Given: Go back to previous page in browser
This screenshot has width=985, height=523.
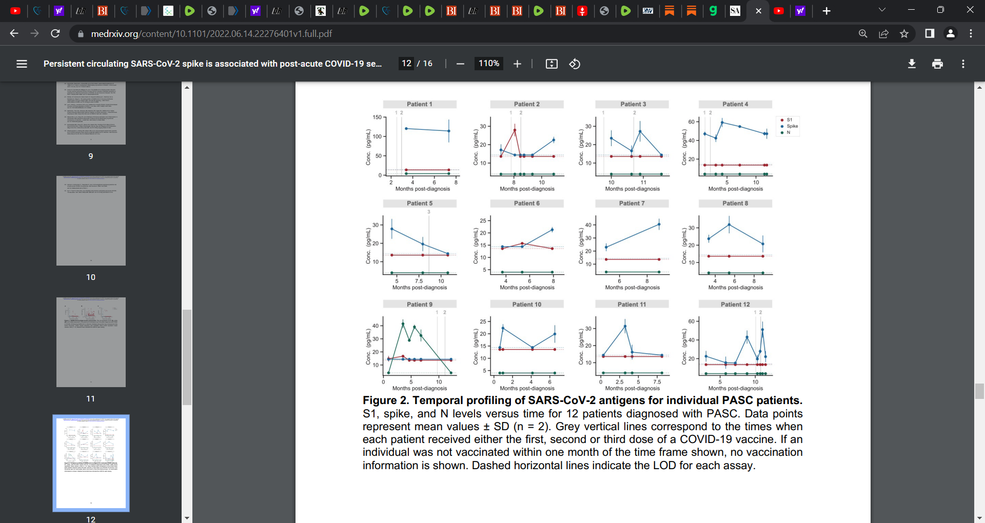Looking at the screenshot, I should coord(14,33).
